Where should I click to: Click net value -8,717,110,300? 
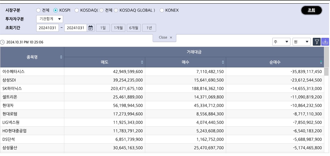pyautogui.click(x=307, y=114)
